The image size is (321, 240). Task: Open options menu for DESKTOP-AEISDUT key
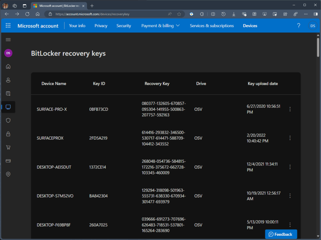(x=290, y=167)
